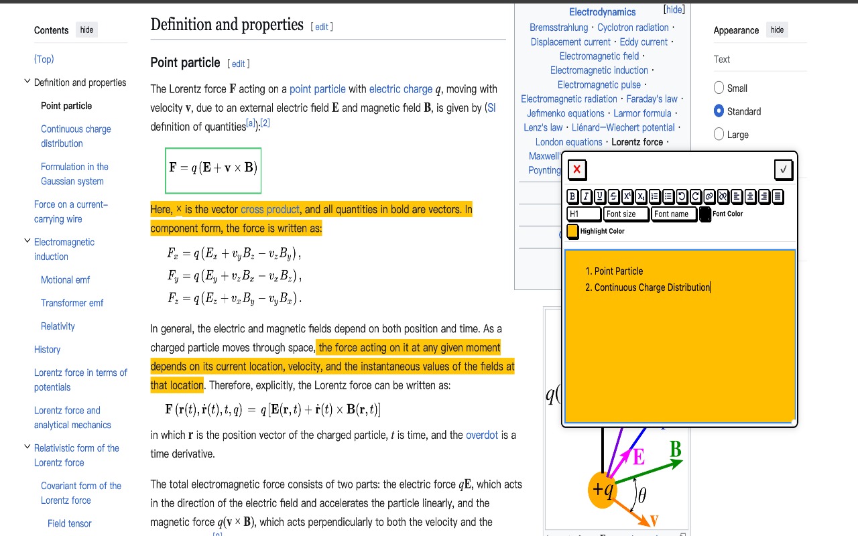This screenshot has width=858, height=536.
Task: Underline text in the note editor
Action: pyautogui.click(x=600, y=196)
